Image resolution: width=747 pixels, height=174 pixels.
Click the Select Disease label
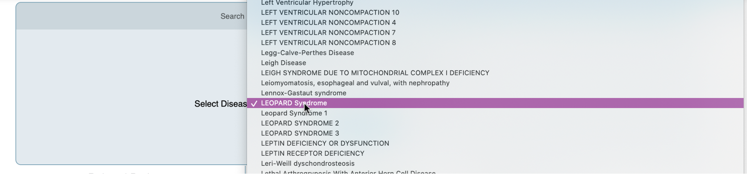click(220, 104)
